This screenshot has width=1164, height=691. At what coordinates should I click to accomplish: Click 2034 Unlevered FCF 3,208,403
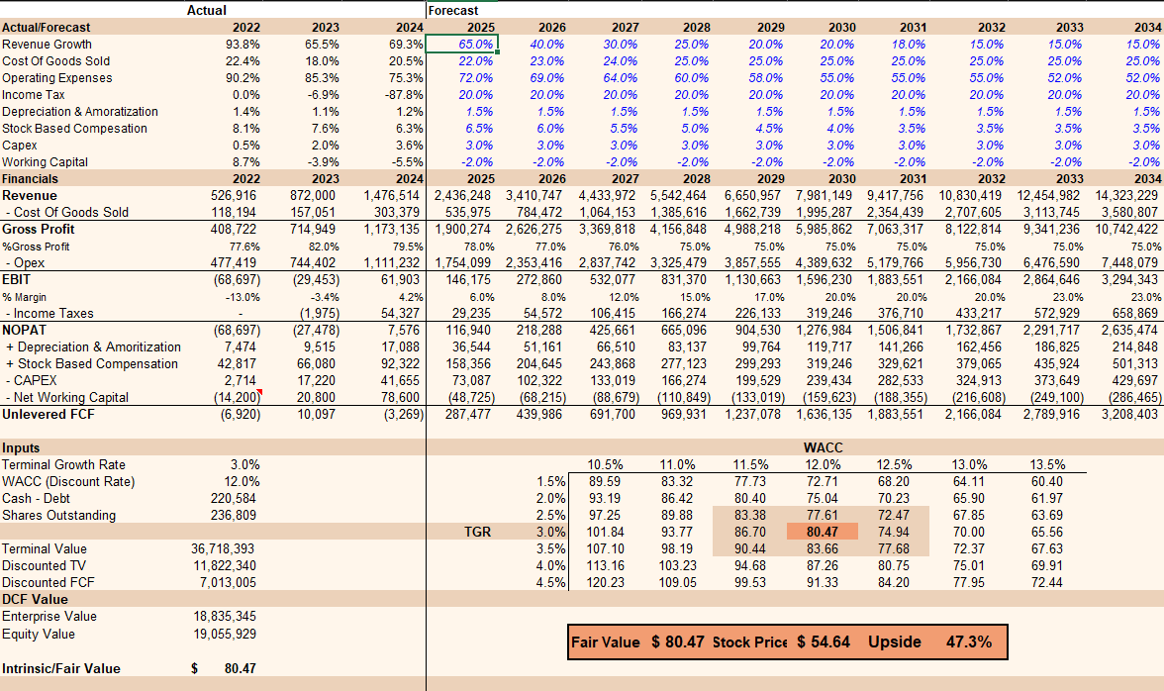coord(1129,414)
